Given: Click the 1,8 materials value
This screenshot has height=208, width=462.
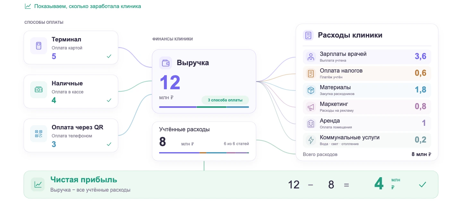Looking at the screenshot, I should [421, 90].
